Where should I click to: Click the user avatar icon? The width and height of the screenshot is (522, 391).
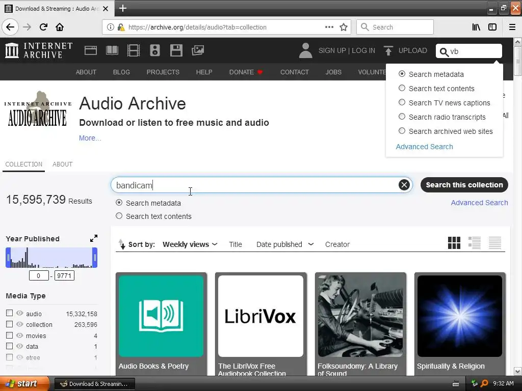coord(305,50)
